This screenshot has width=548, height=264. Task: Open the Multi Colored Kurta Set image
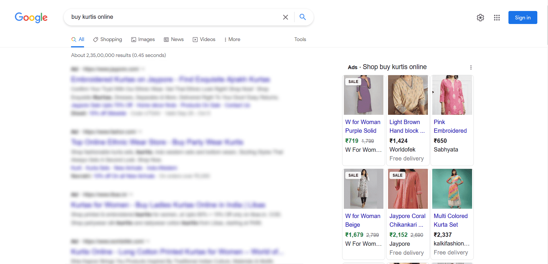pyautogui.click(x=452, y=189)
